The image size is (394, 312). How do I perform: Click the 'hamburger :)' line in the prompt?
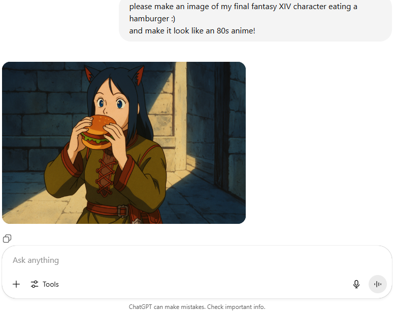coord(152,19)
